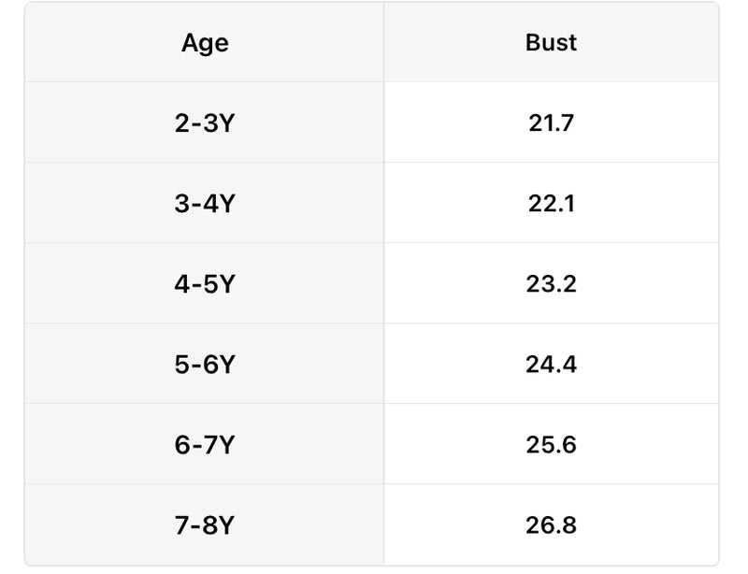Select the 2-3Y age cell
Viewport: 748px width, 574px height.
pyautogui.click(x=205, y=122)
